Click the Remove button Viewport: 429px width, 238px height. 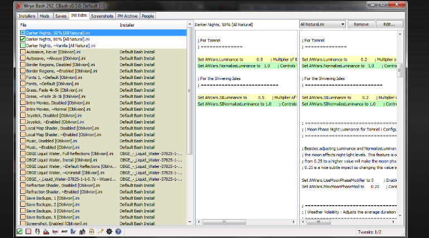tap(361, 24)
